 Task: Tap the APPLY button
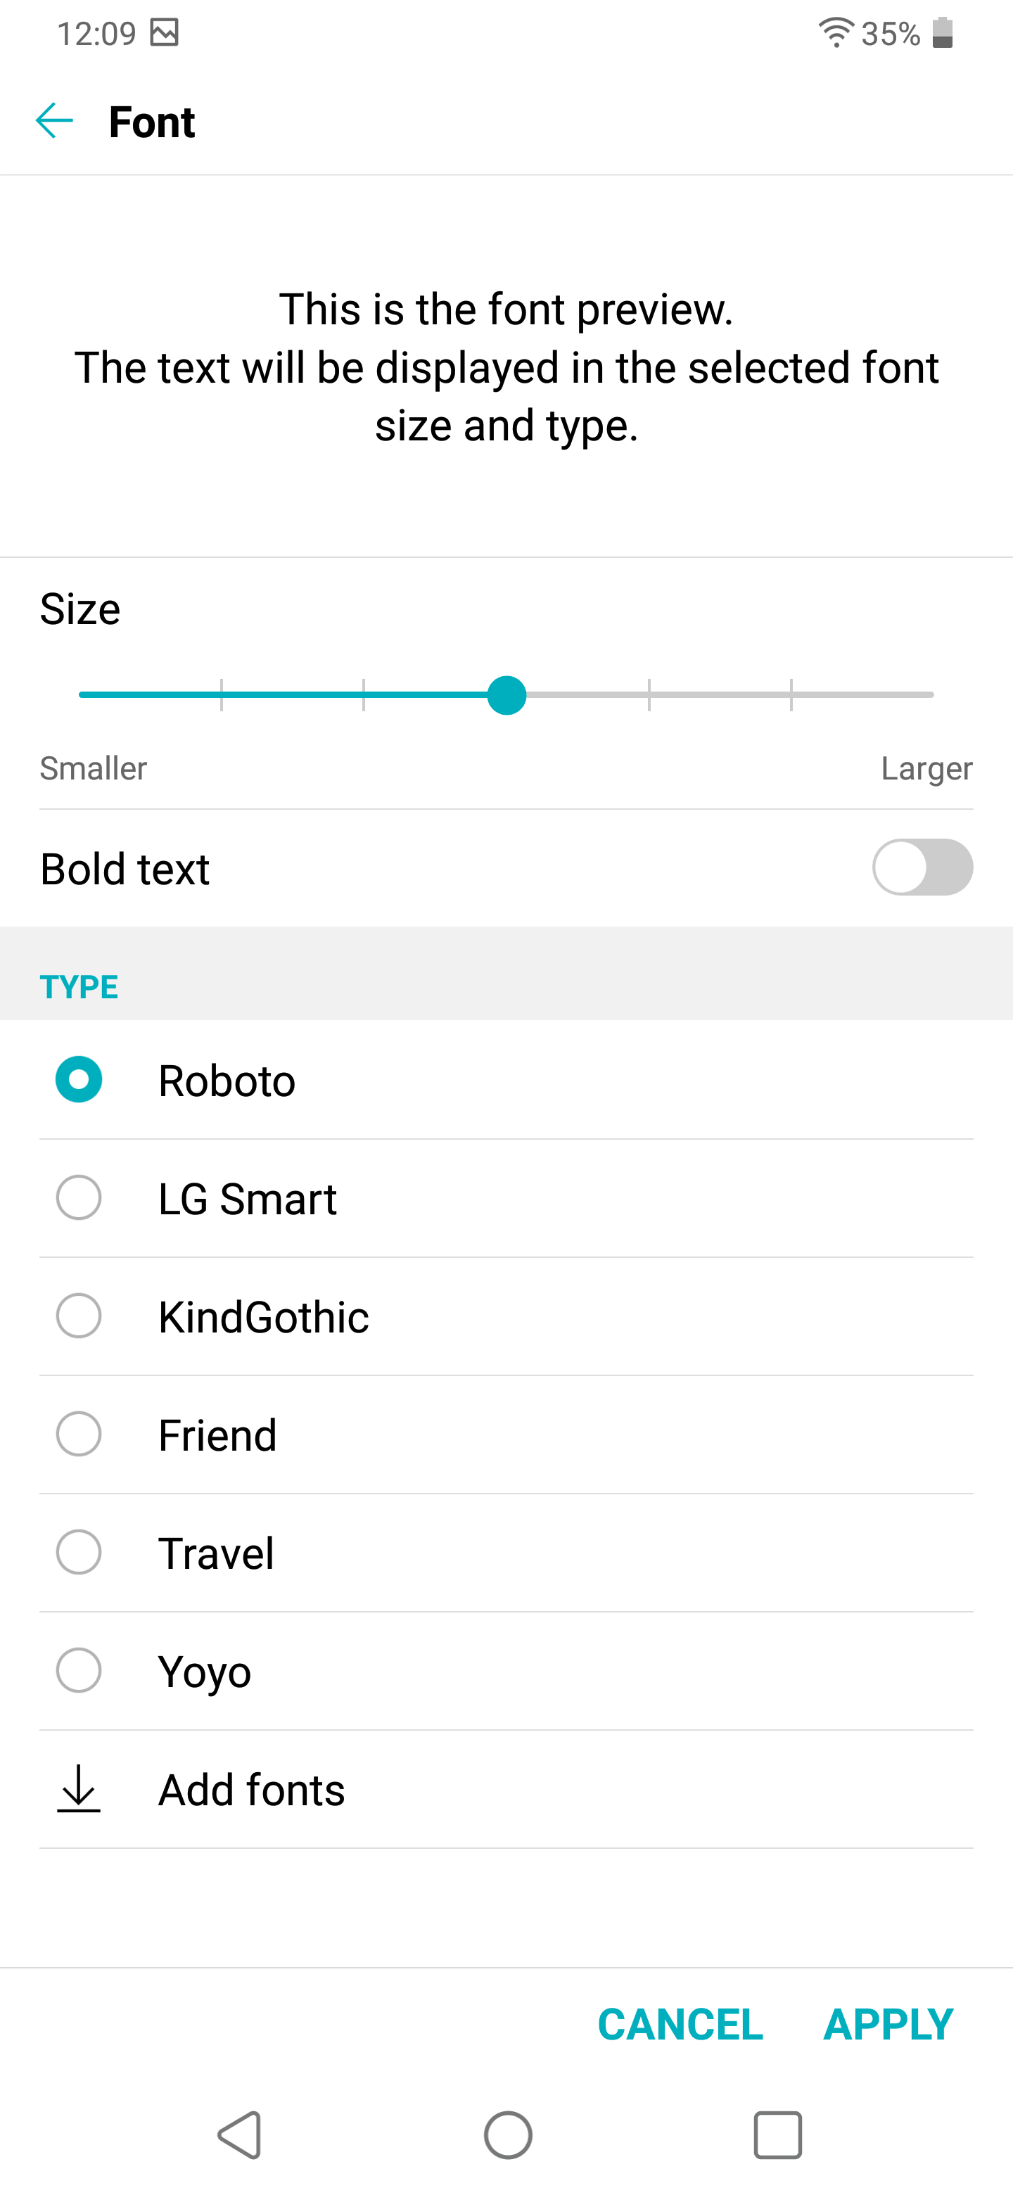pyautogui.click(x=888, y=2025)
